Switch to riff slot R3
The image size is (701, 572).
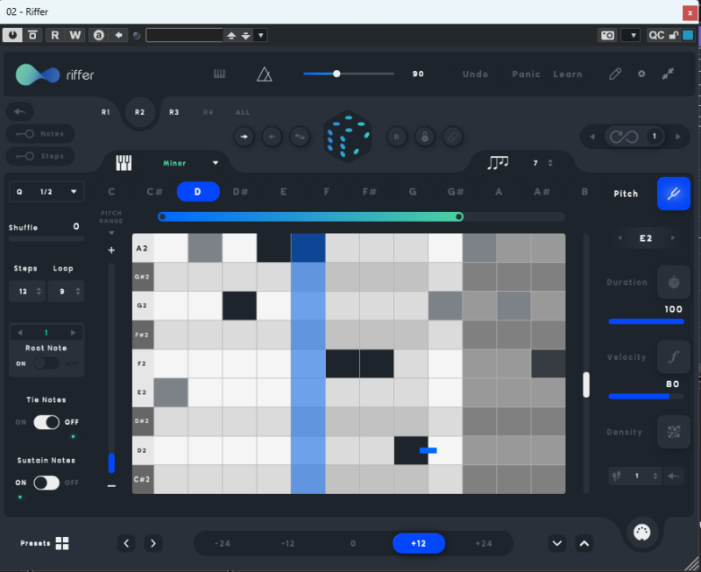[174, 112]
